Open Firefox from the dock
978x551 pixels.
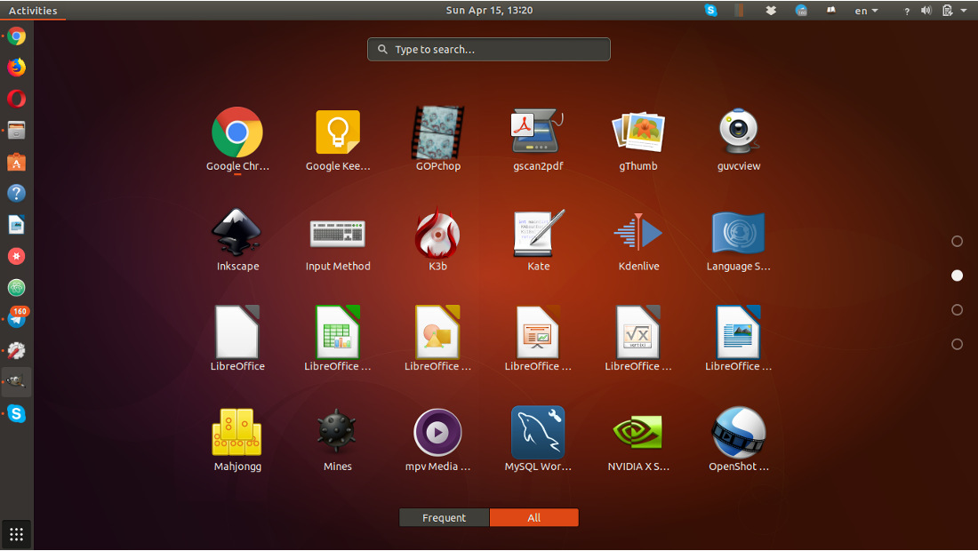(16, 68)
